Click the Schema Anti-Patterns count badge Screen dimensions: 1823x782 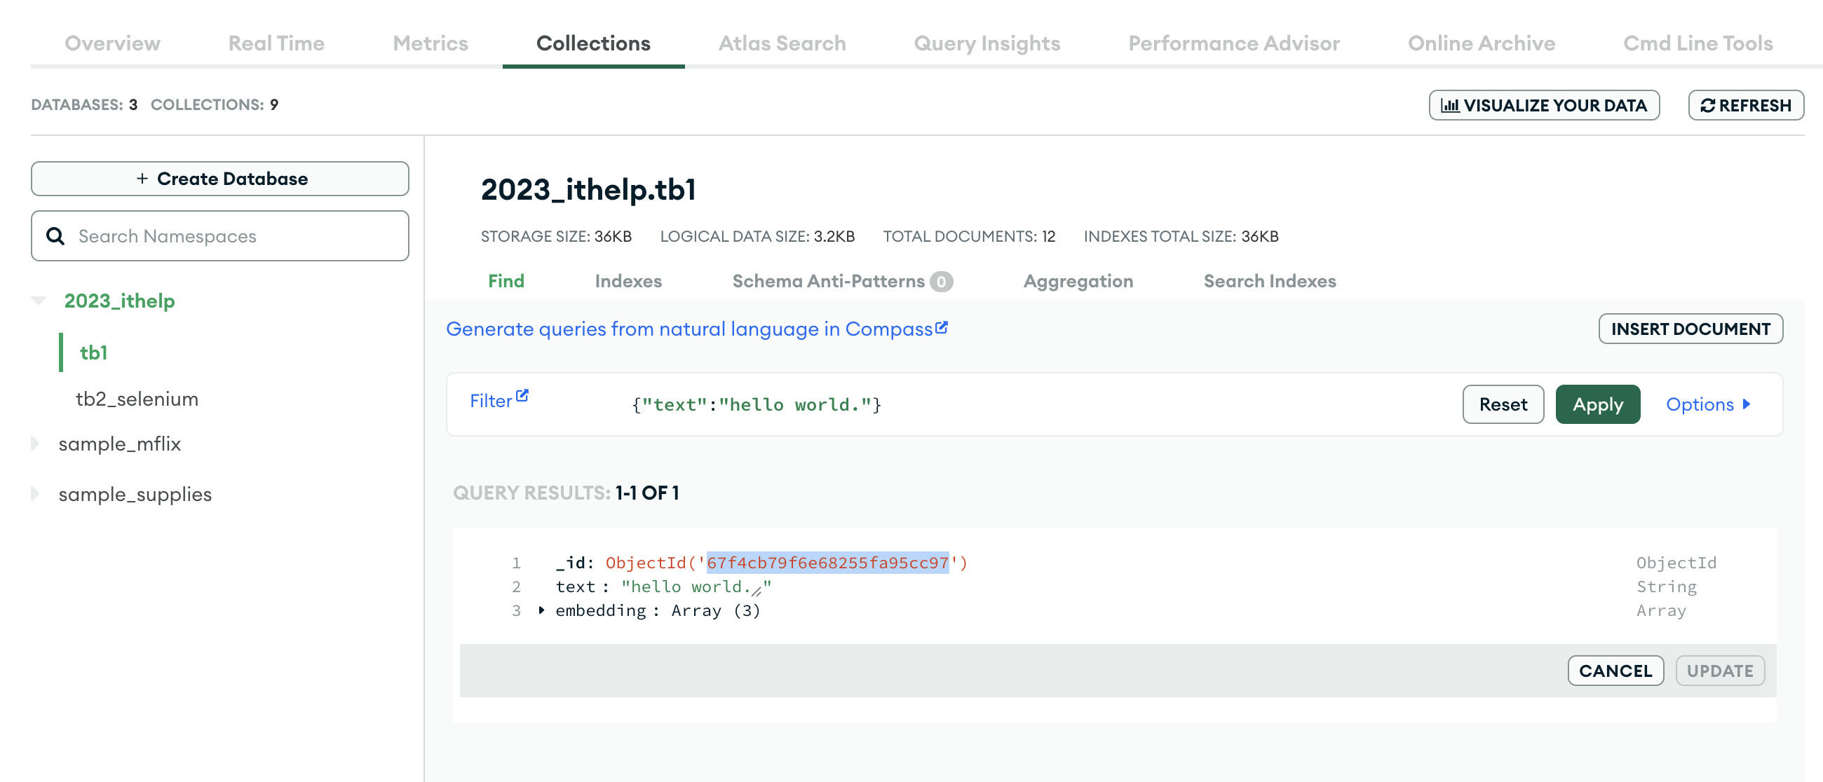click(940, 282)
